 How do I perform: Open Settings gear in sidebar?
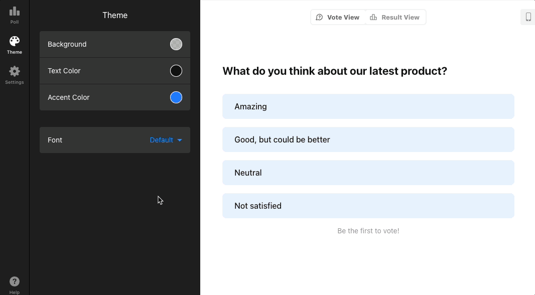tap(15, 71)
